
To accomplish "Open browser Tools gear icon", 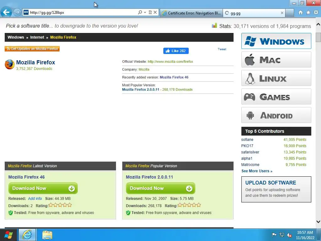I will coord(316,13).
